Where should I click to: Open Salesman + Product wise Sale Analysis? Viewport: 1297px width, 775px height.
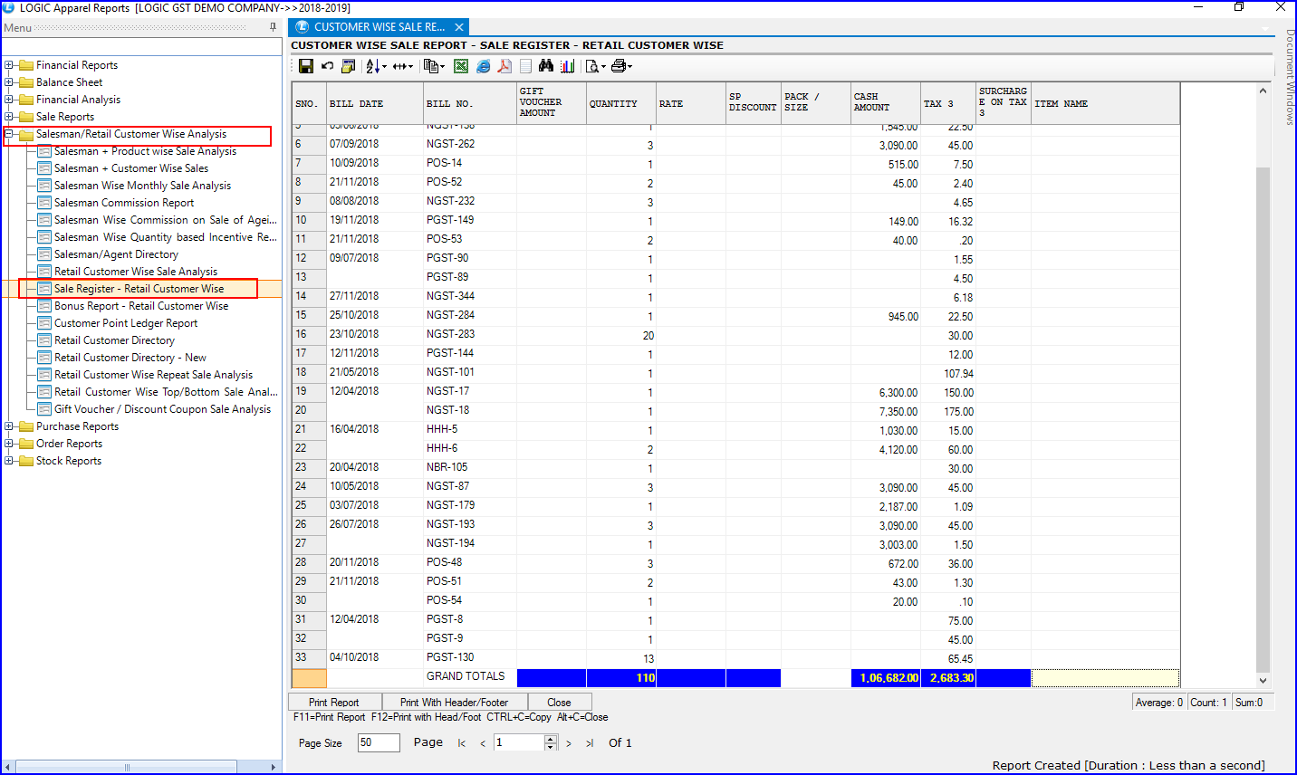145,151
